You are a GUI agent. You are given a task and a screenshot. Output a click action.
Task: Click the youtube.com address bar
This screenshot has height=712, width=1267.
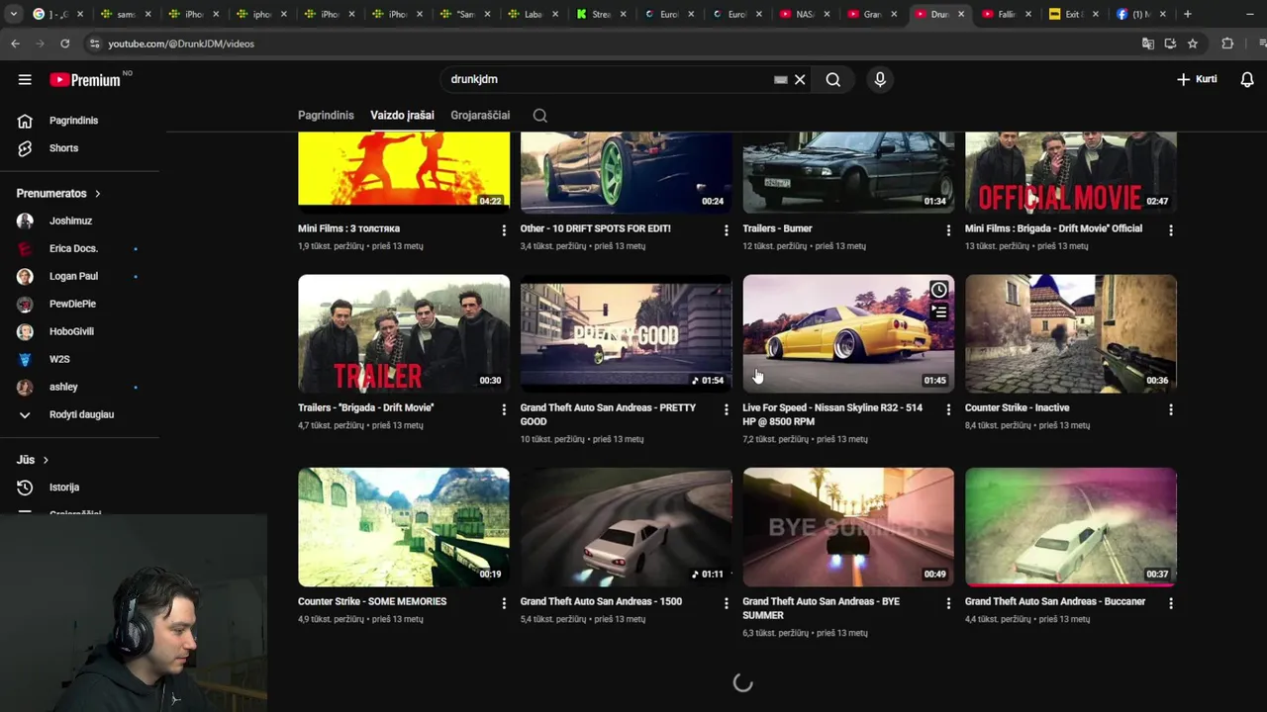[614, 44]
